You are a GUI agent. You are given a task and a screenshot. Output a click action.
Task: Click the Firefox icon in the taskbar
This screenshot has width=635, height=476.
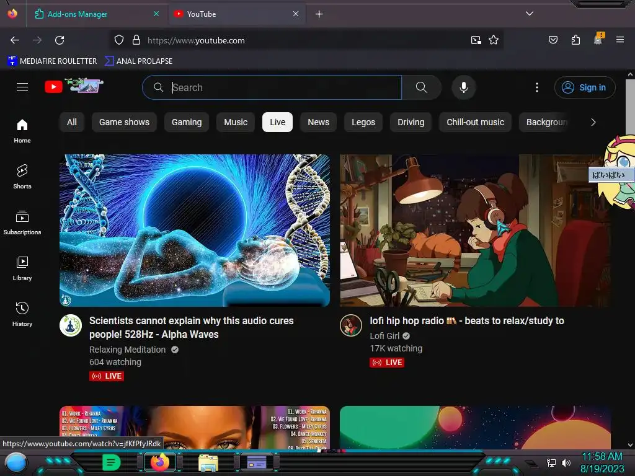(x=160, y=462)
